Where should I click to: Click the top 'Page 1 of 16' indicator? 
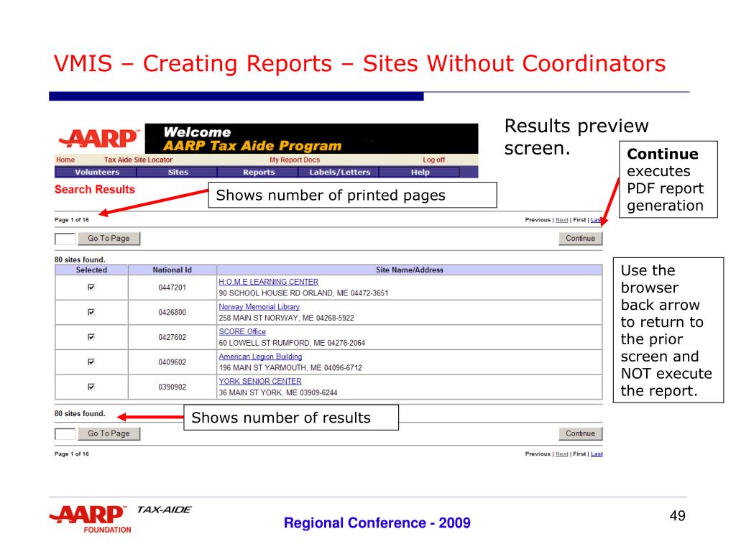[71, 220]
